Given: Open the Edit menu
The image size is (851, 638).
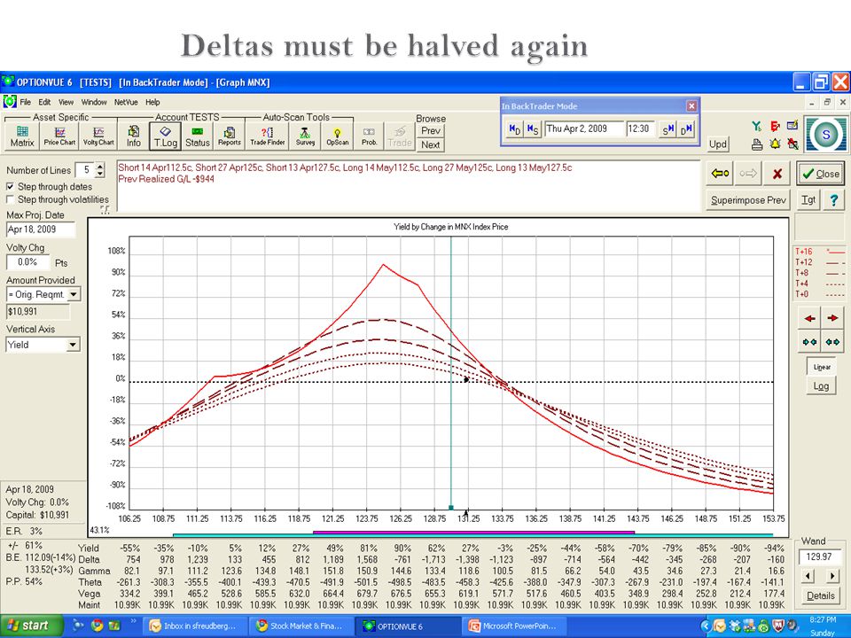Looking at the screenshot, I should [x=44, y=102].
